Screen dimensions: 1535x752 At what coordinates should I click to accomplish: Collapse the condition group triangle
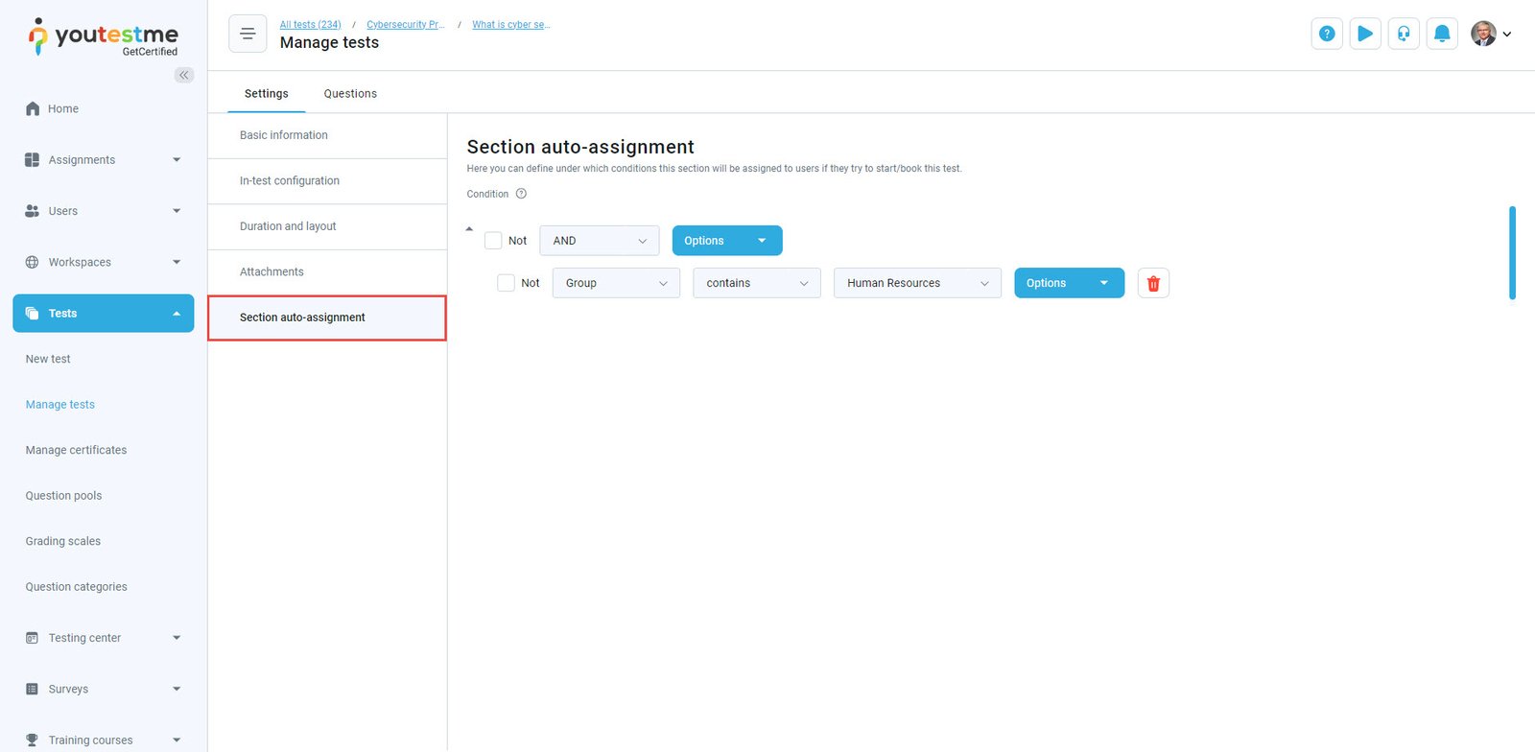click(469, 229)
